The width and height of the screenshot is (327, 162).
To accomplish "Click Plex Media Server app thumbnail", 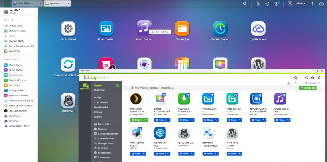I will 136,99.
